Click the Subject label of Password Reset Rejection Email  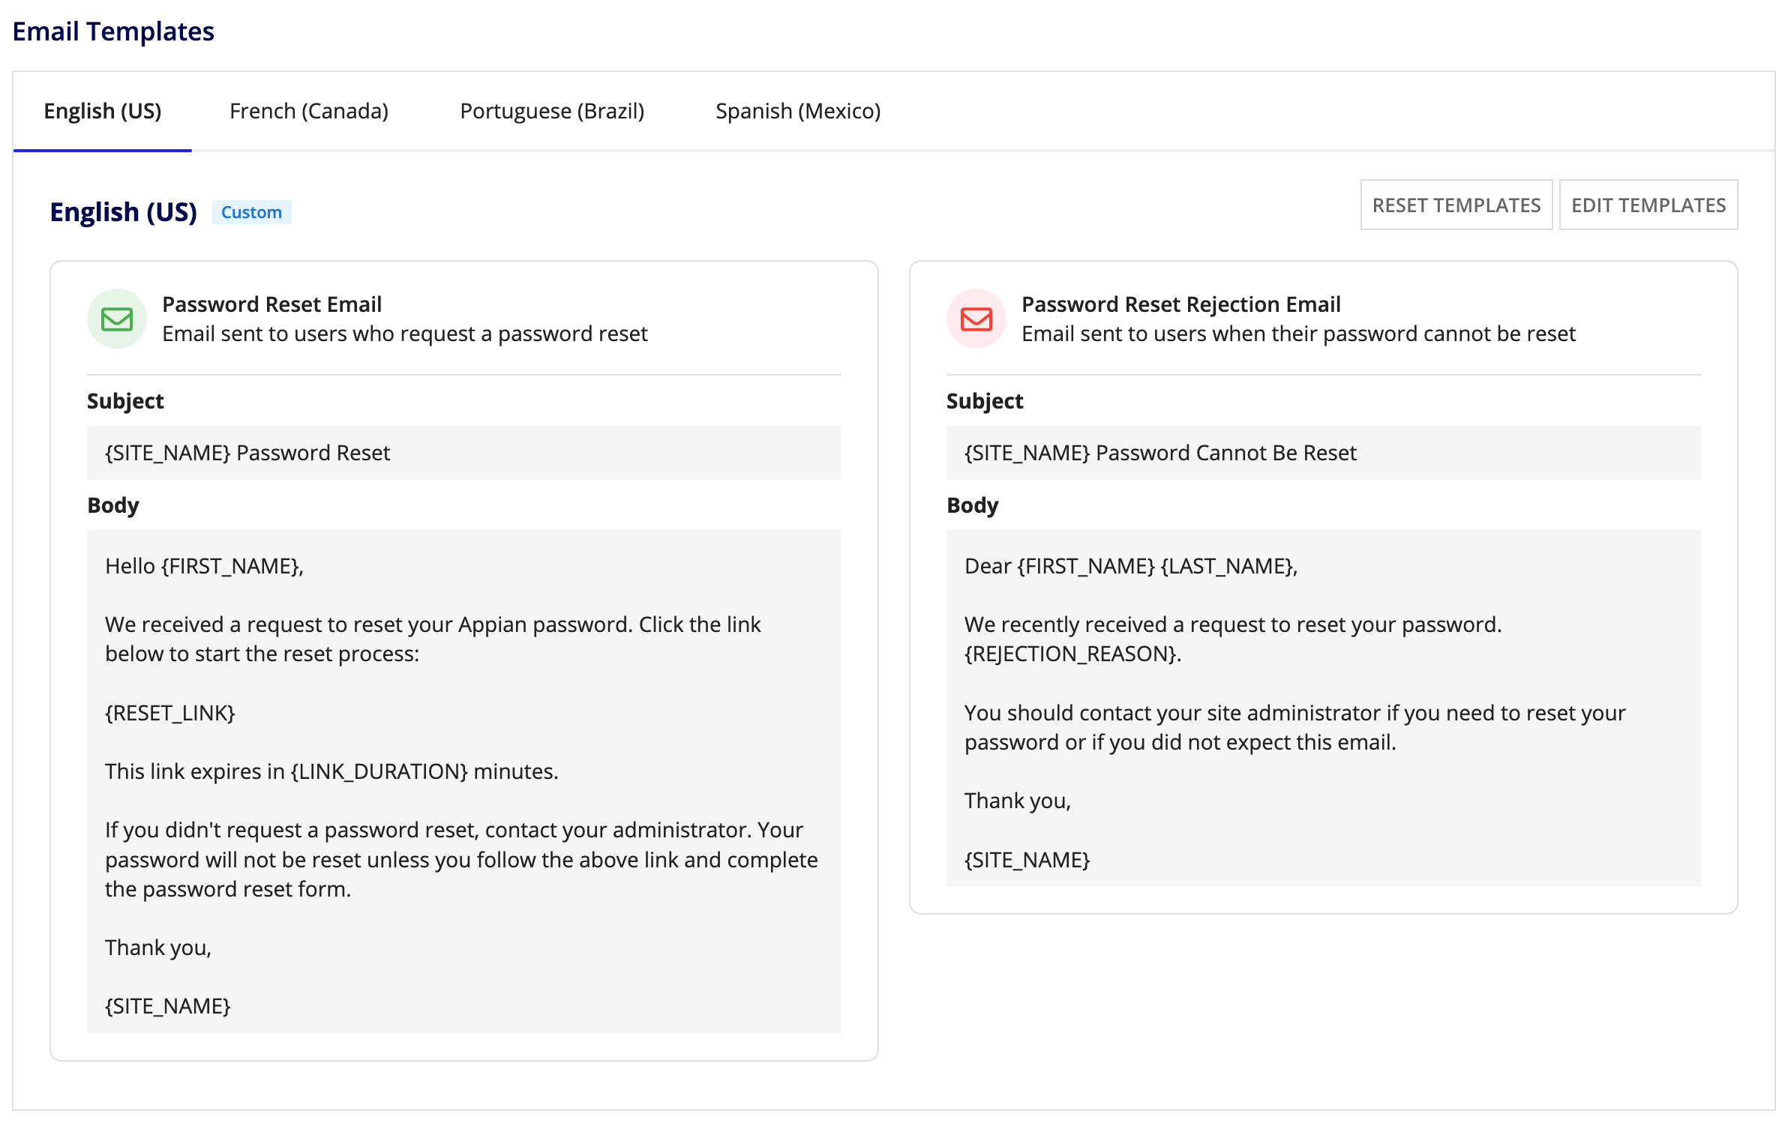(x=985, y=401)
